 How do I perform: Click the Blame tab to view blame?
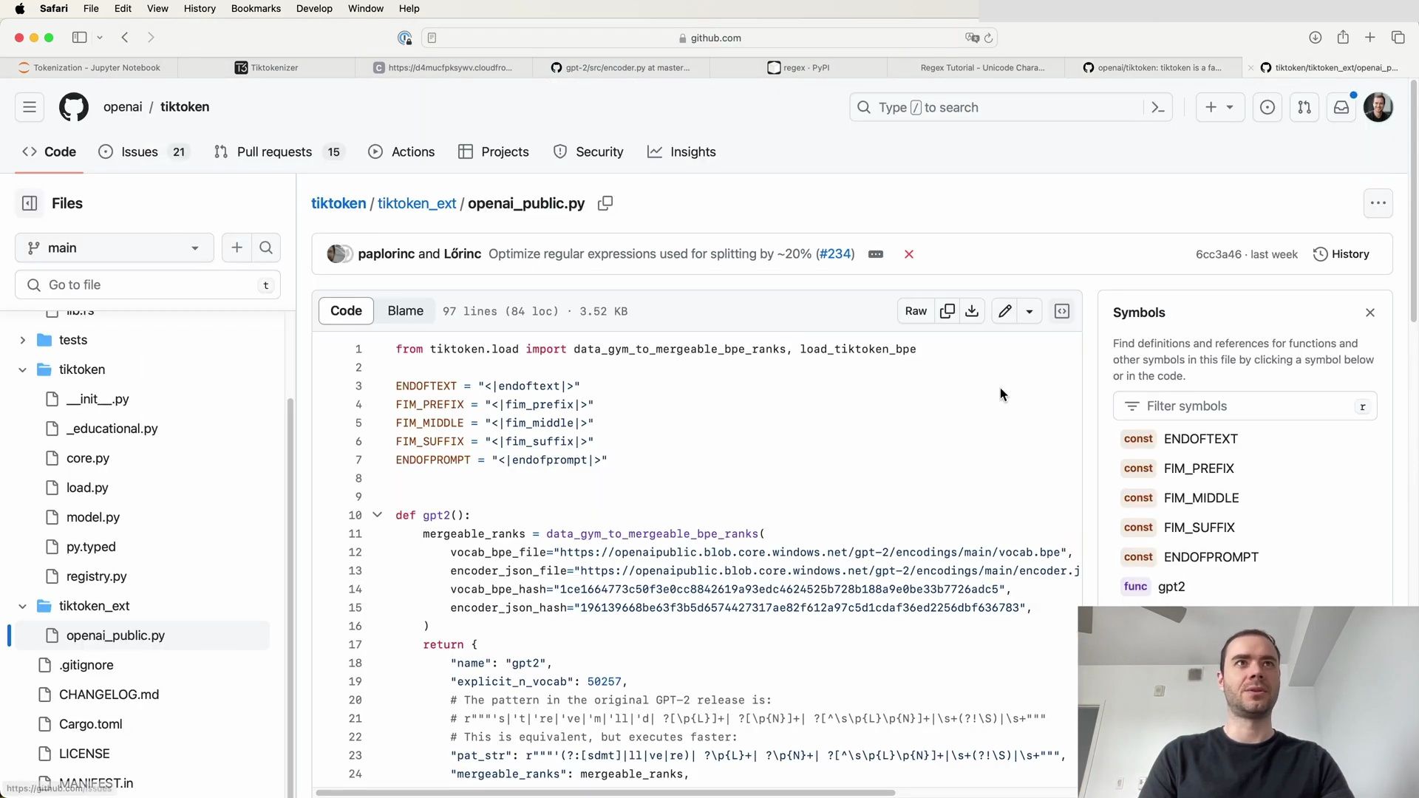click(406, 310)
